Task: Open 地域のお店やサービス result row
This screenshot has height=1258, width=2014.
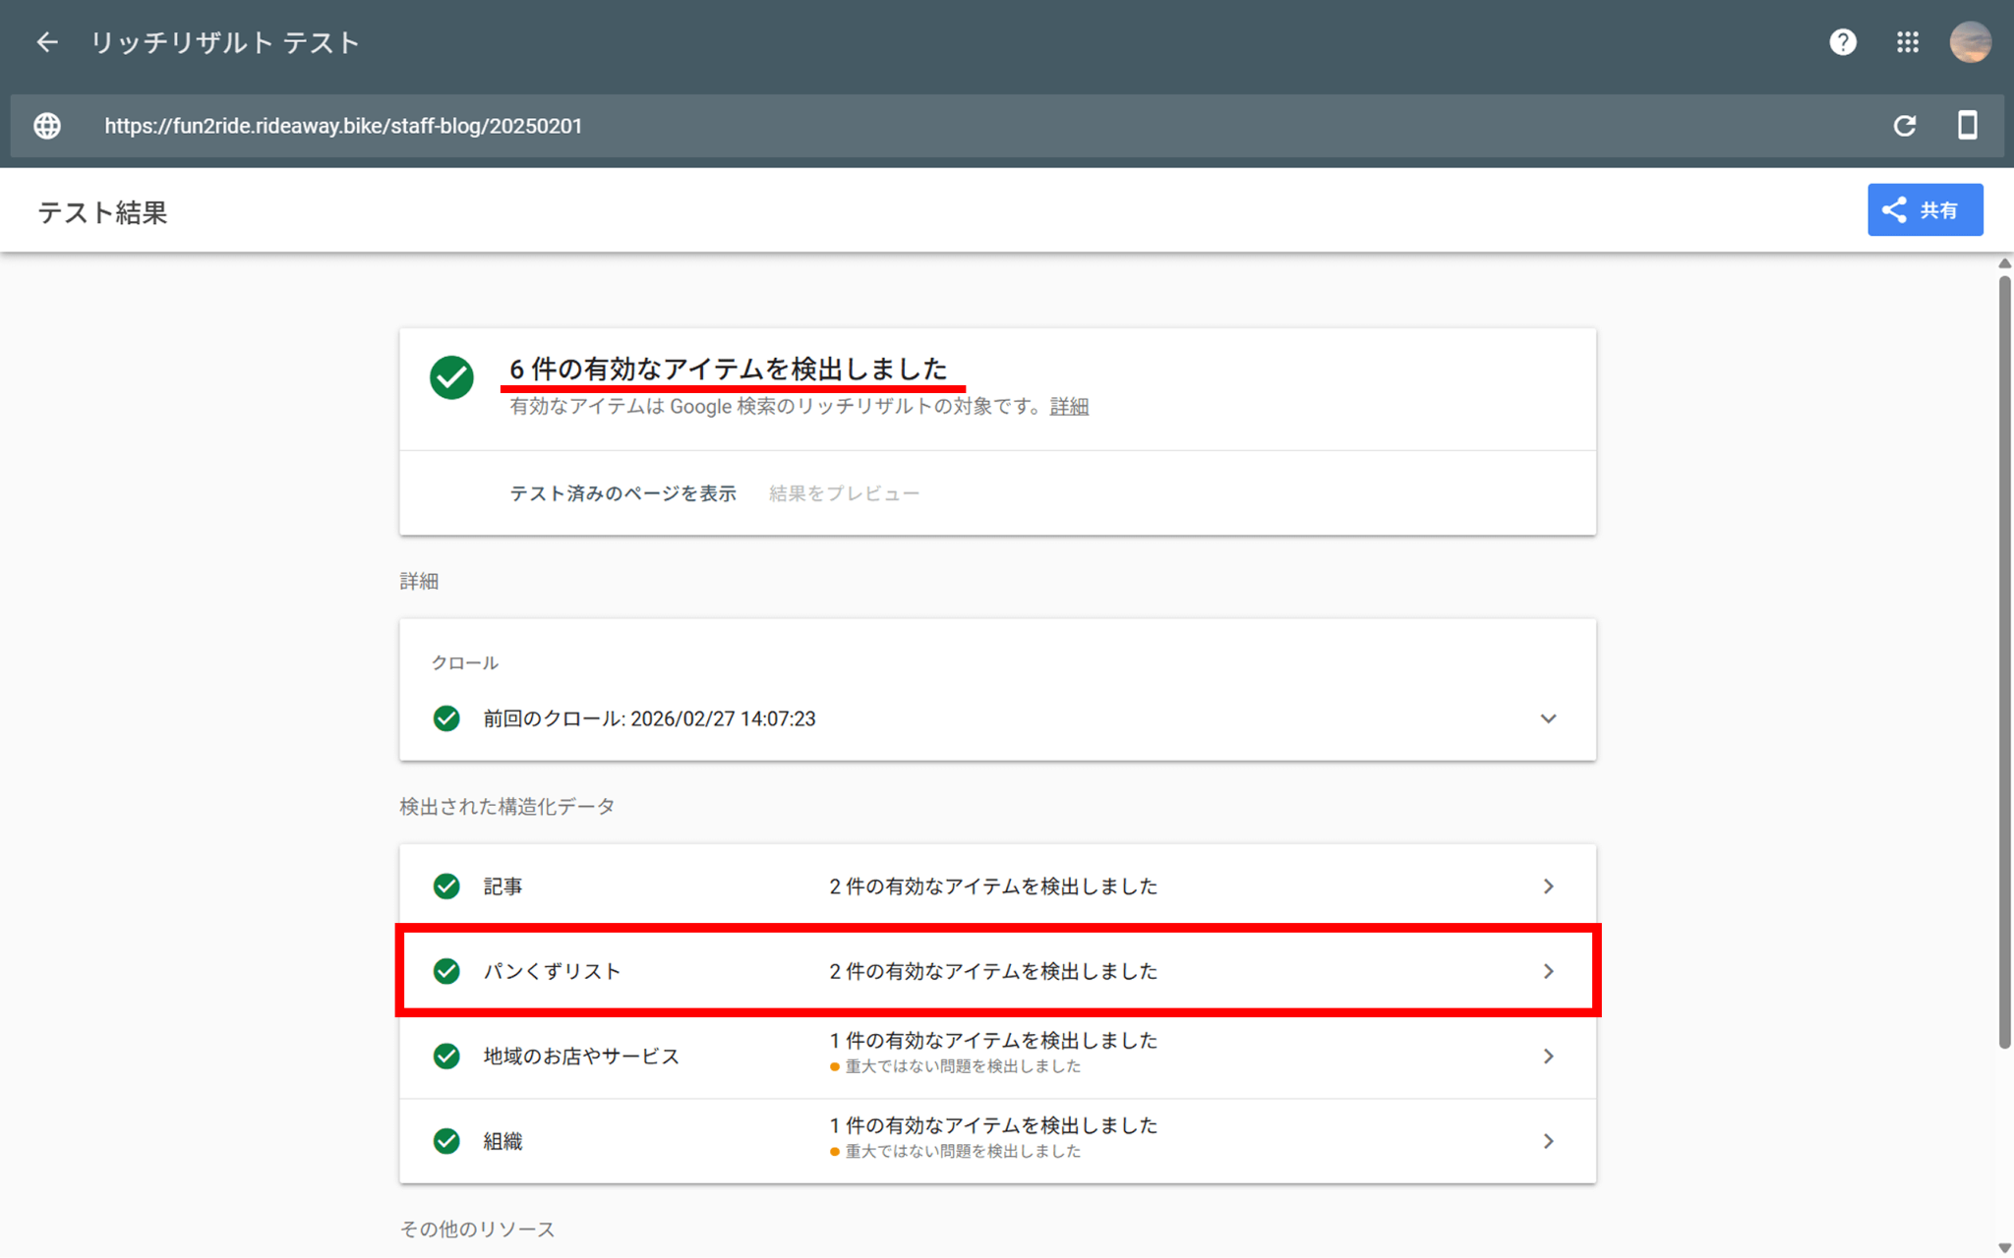Action: click(997, 1057)
